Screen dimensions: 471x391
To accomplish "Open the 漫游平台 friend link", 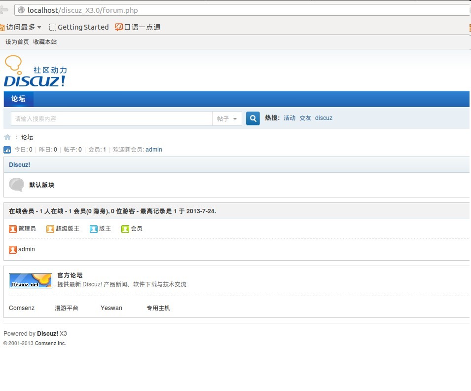I will (67, 308).
